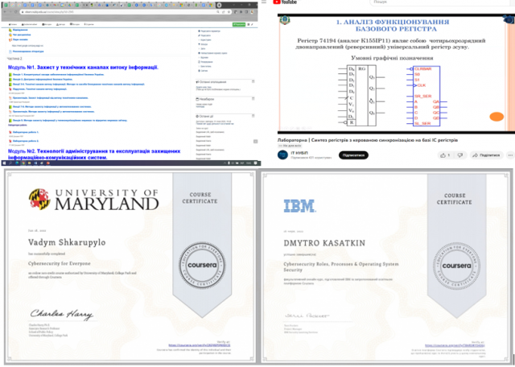The image size is (515, 367).
Task: Open Редагувати параметри in administration block
Action: [209, 31]
